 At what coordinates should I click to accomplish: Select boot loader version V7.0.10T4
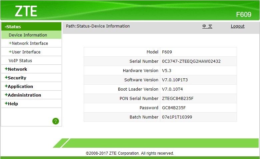(x=172, y=89)
